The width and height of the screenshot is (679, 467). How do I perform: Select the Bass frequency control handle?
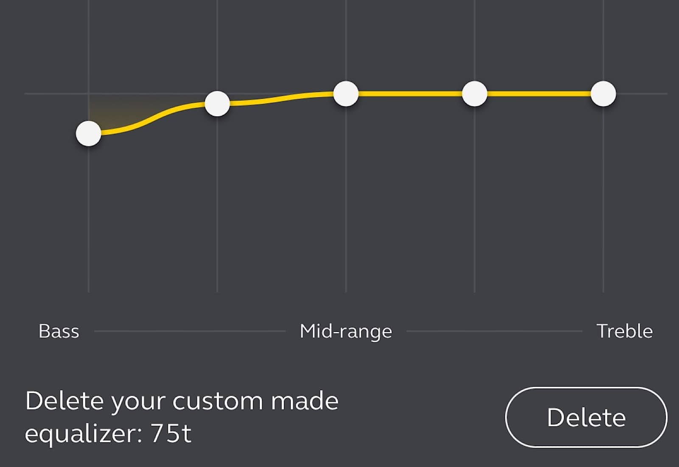pos(89,134)
